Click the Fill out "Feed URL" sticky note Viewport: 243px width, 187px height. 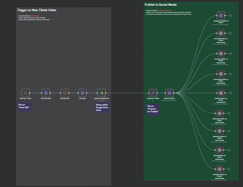tap(24, 107)
